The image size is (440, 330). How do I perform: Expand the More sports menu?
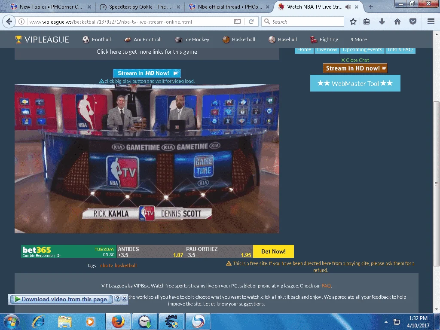pyautogui.click(x=359, y=40)
